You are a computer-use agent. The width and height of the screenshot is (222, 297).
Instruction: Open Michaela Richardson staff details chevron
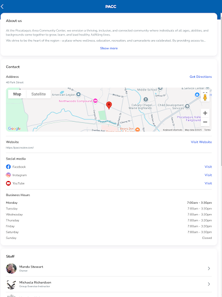[209, 284]
